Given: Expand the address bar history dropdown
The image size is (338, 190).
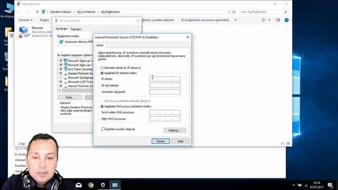Looking at the screenshot, I should click(229, 12).
